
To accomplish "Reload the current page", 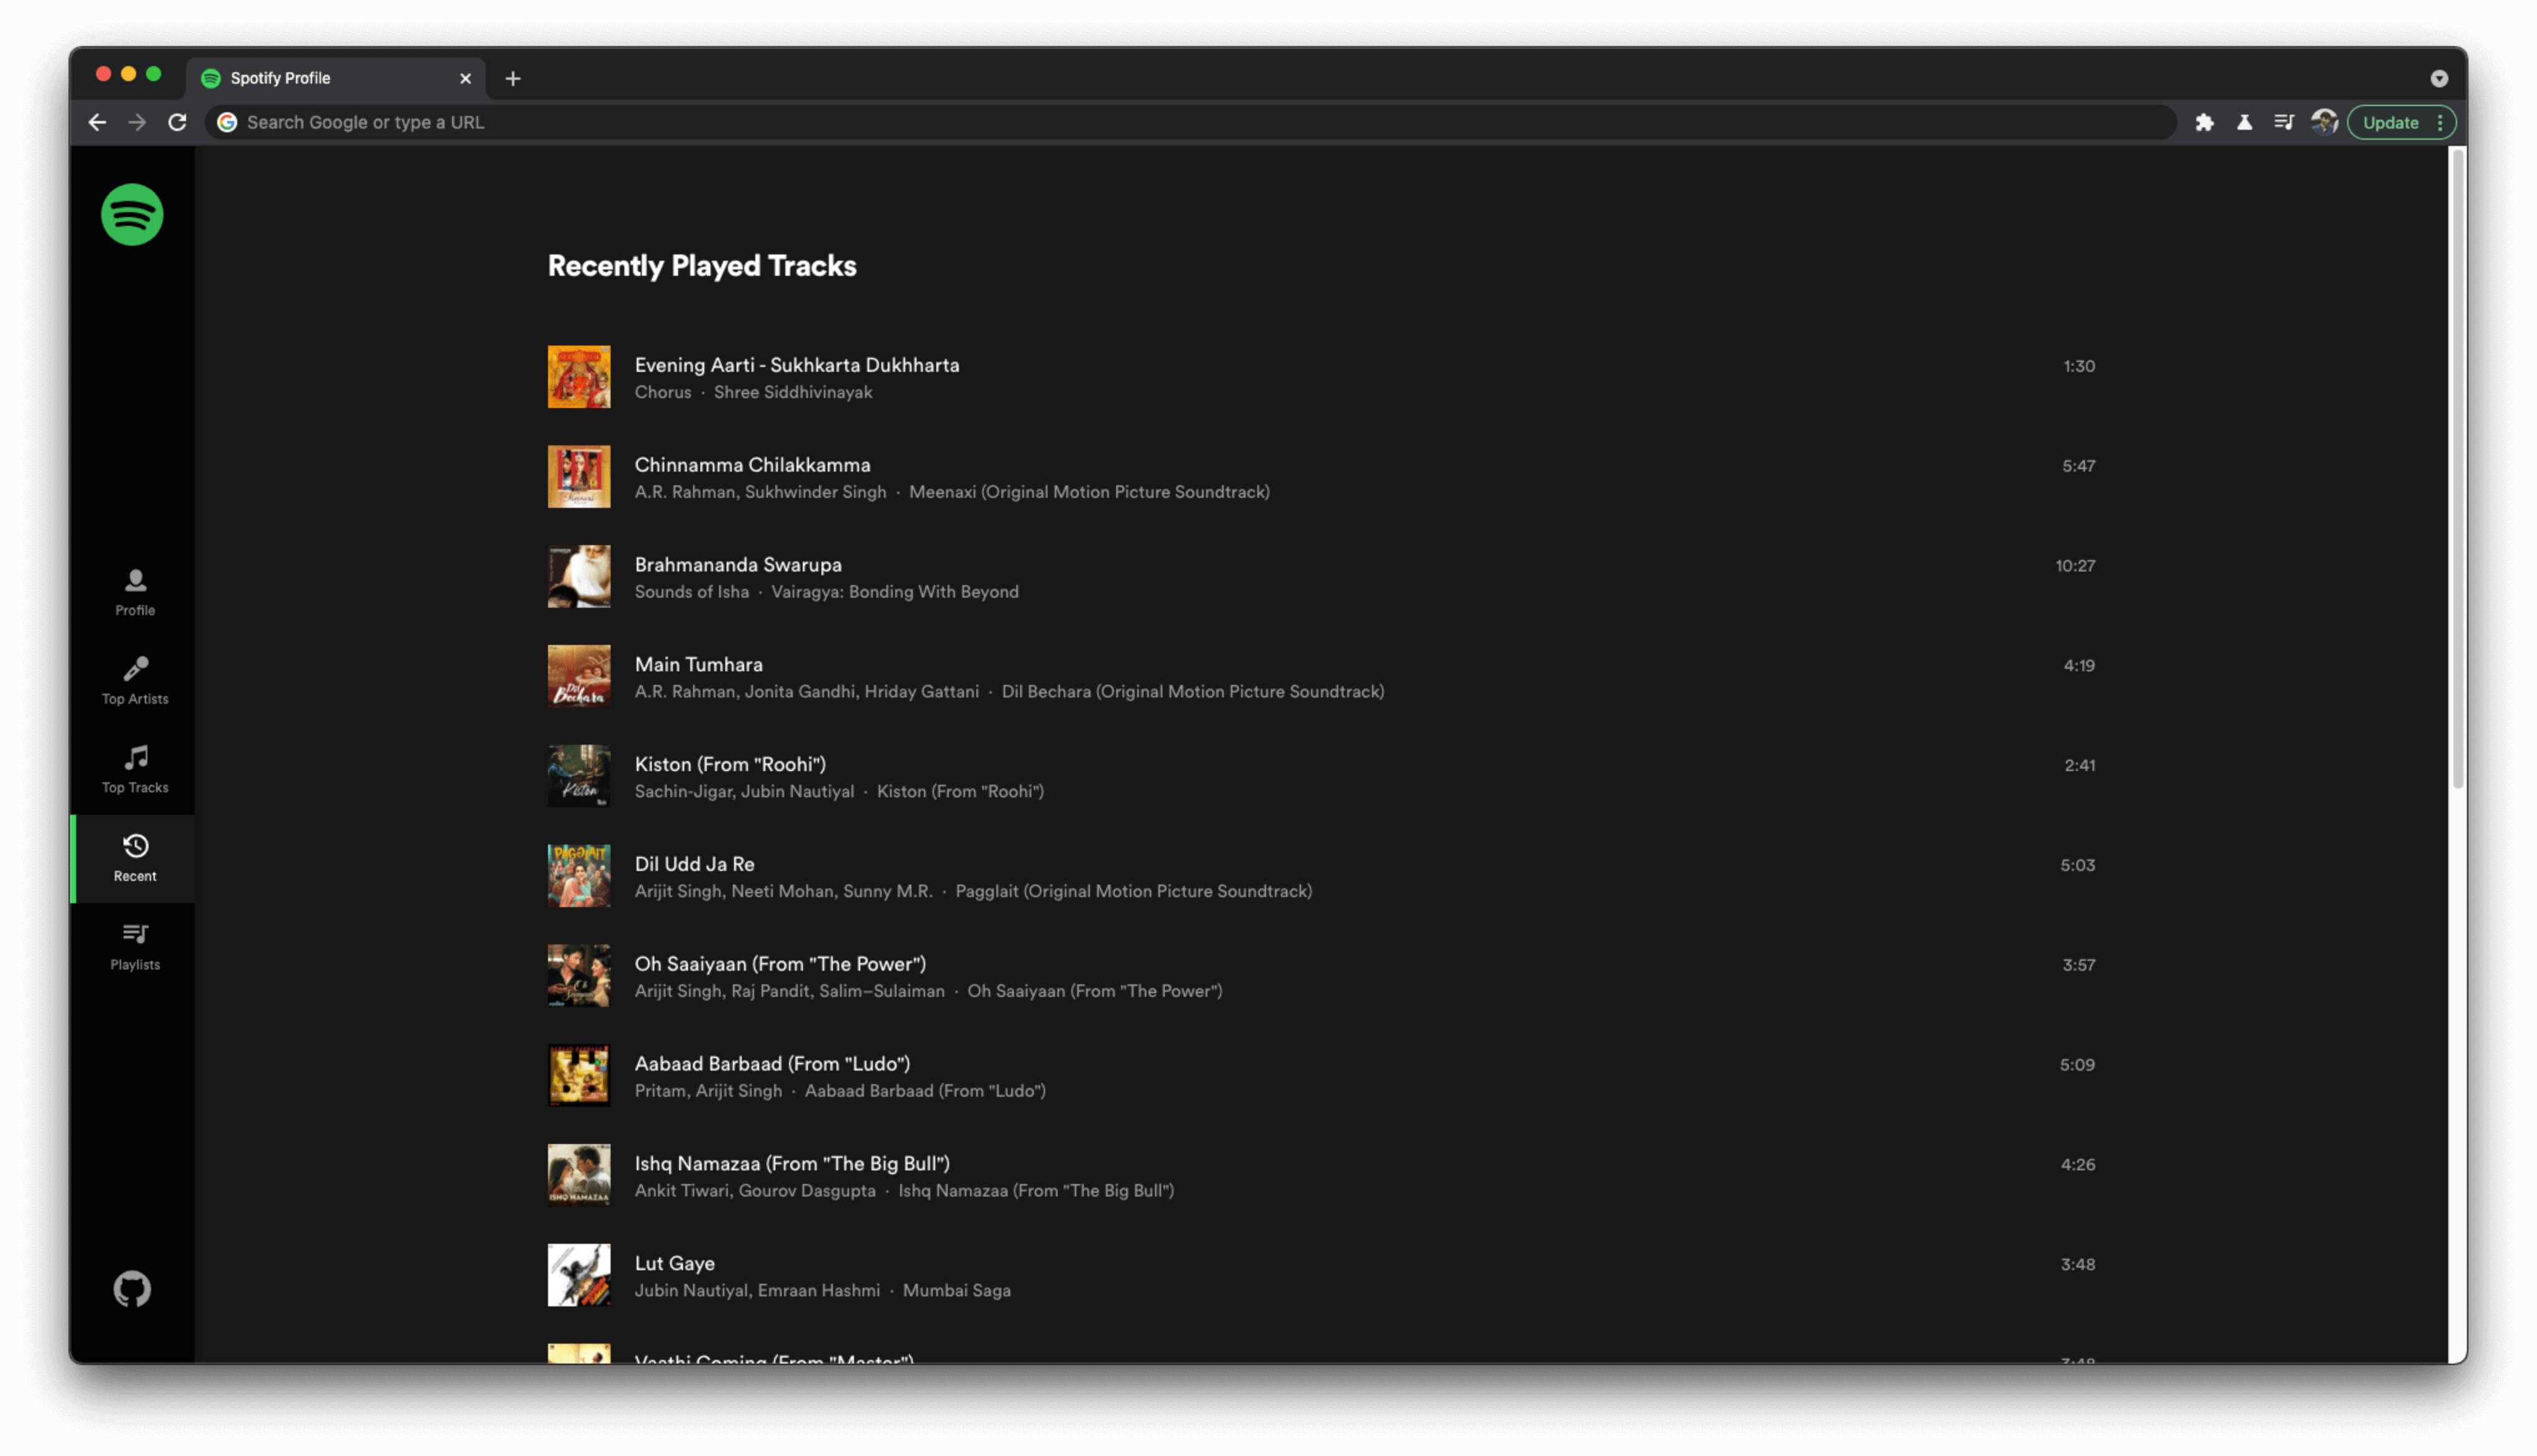I will click(x=177, y=122).
